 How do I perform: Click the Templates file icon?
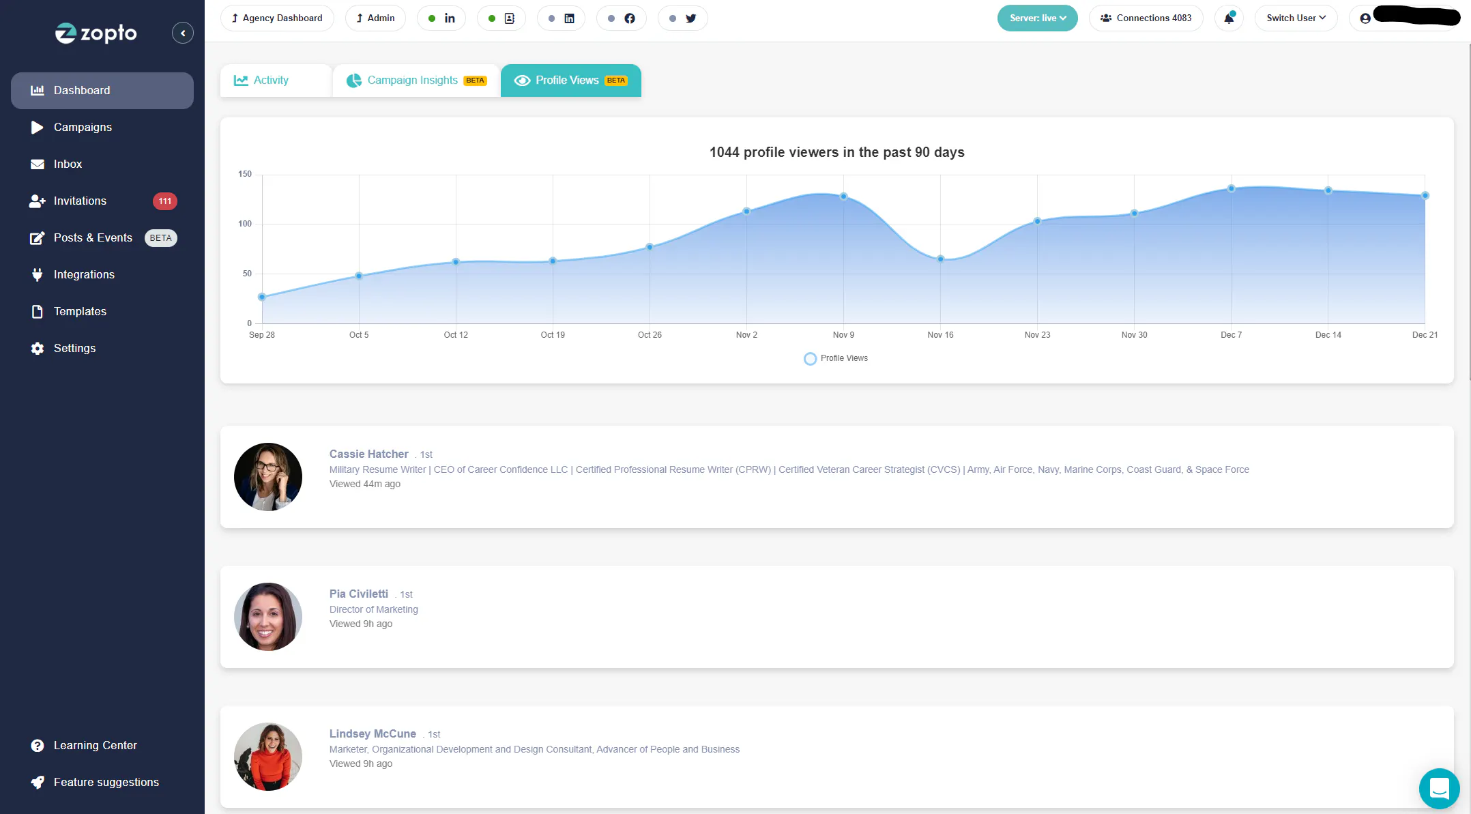coord(38,311)
